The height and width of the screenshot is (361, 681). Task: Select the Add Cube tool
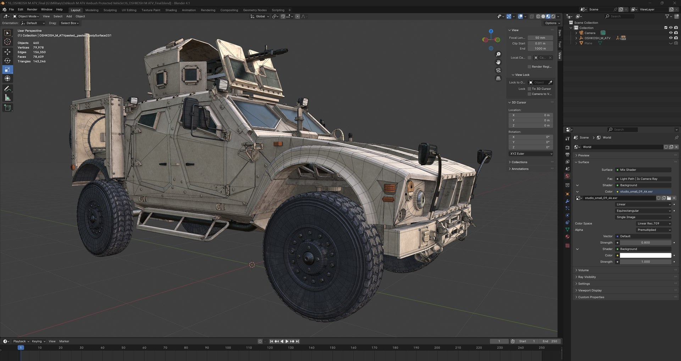click(7, 108)
